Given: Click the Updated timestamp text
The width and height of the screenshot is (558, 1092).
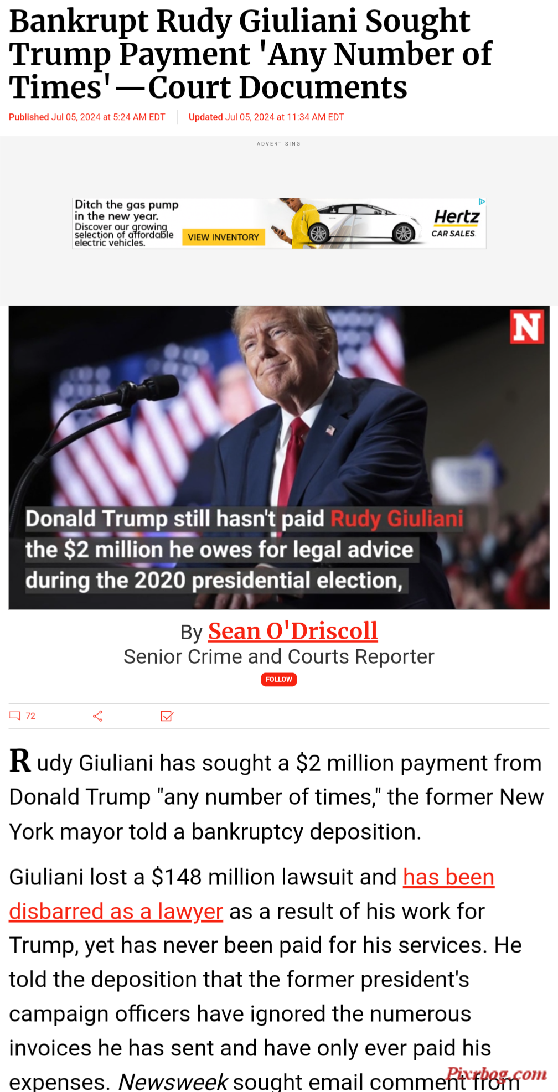Looking at the screenshot, I should pos(266,117).
